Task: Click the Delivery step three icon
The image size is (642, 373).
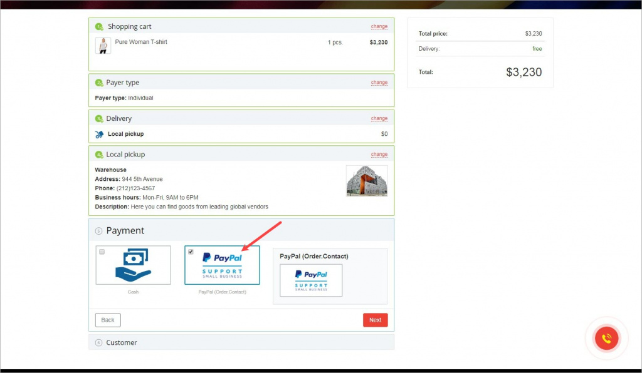Action: point(99,118)
